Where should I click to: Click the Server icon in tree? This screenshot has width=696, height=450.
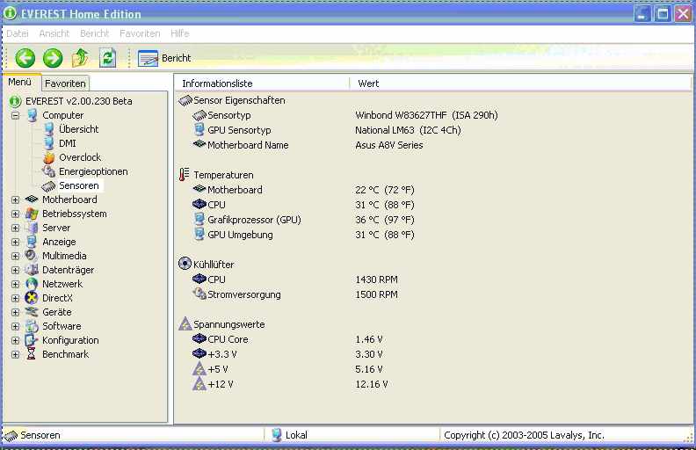(32, 228)
